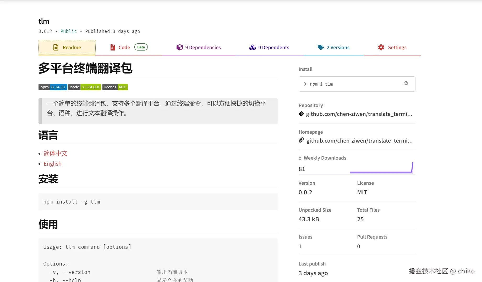482x282 pixels.
Task: Switch to the Code tab
Action: click(x=129, y=47)
